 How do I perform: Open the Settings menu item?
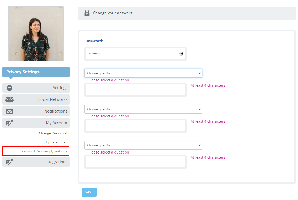[x=36, y=88]
